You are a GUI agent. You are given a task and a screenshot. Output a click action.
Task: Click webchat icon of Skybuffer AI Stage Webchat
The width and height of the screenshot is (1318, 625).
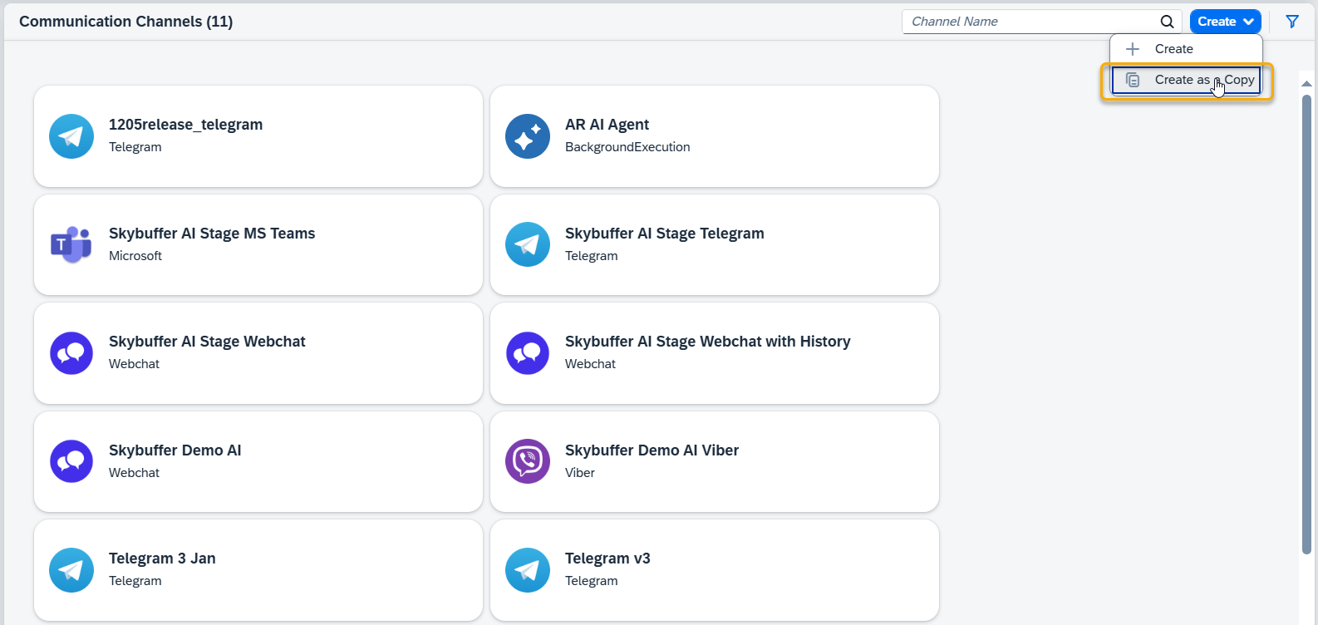(71, 353)
